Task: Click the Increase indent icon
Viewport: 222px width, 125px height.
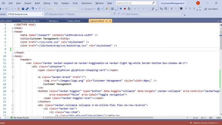Action: click(x=166, y=9)
